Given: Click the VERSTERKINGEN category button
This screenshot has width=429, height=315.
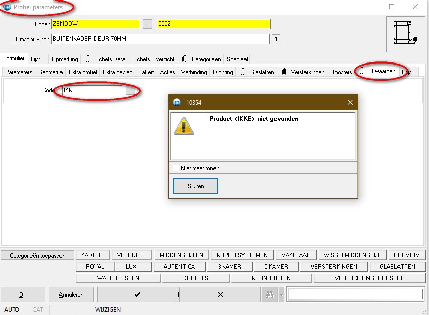Looking at the screenshot, I should (x=334, y=267).
